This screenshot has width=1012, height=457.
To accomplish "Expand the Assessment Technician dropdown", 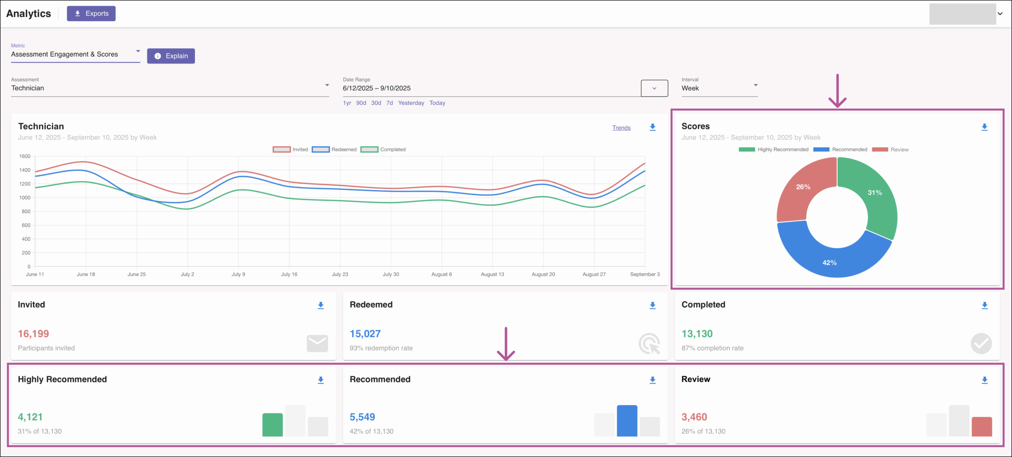I will 170,88.
